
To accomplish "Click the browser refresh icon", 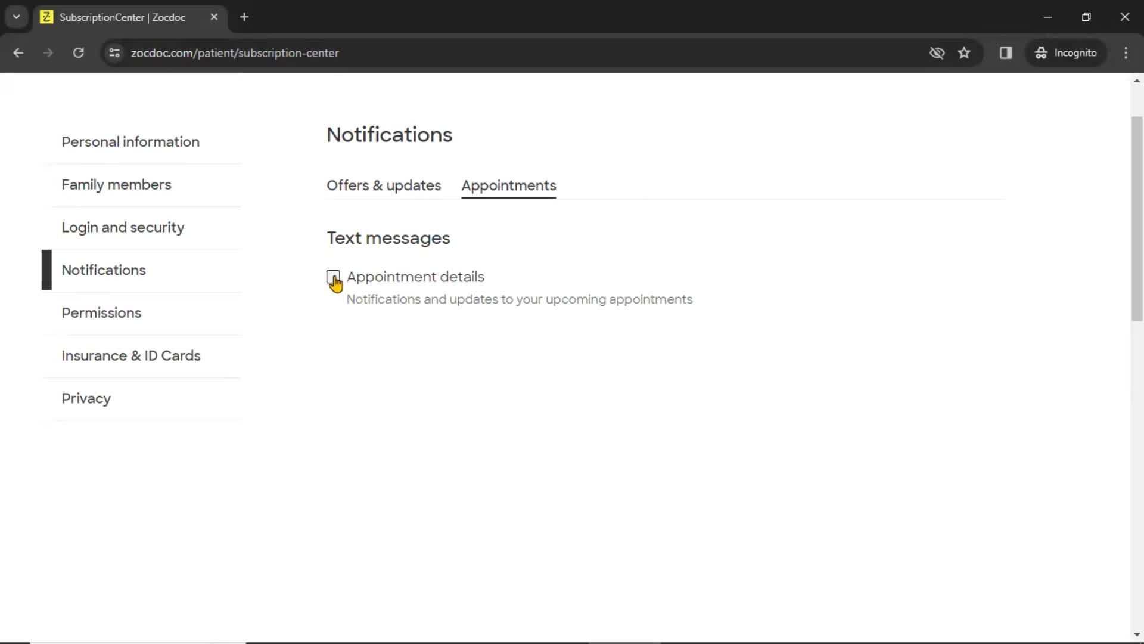I will (x=78, y=52).
